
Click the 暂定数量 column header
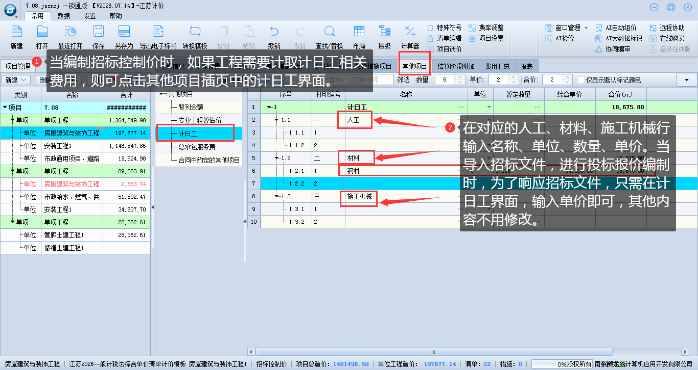pyautogui.click(x=518, y=94)
